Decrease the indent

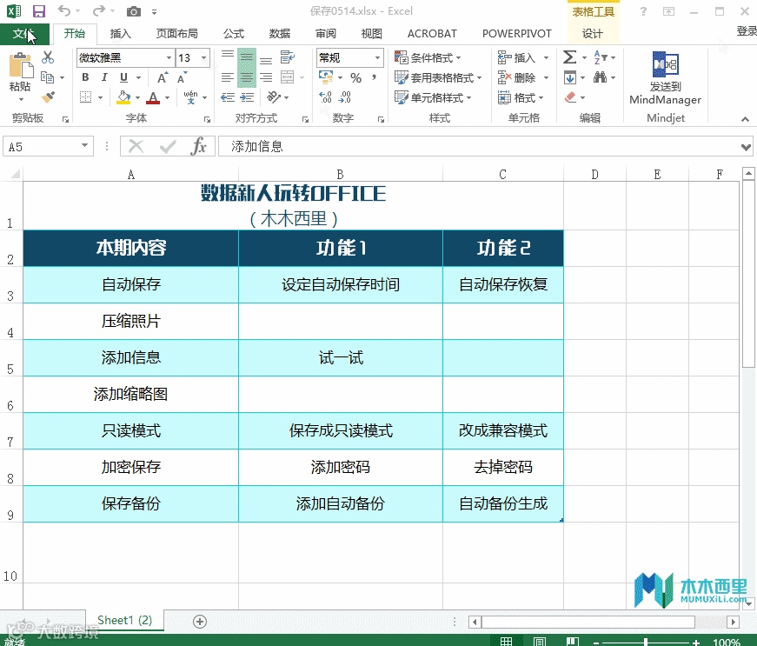228,97
